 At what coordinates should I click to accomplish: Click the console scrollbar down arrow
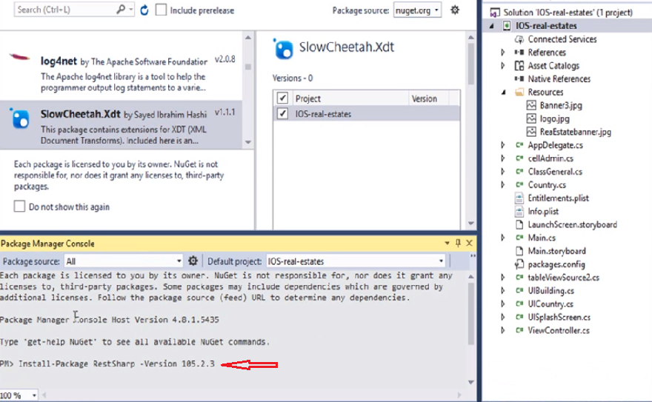click(470, 382)
